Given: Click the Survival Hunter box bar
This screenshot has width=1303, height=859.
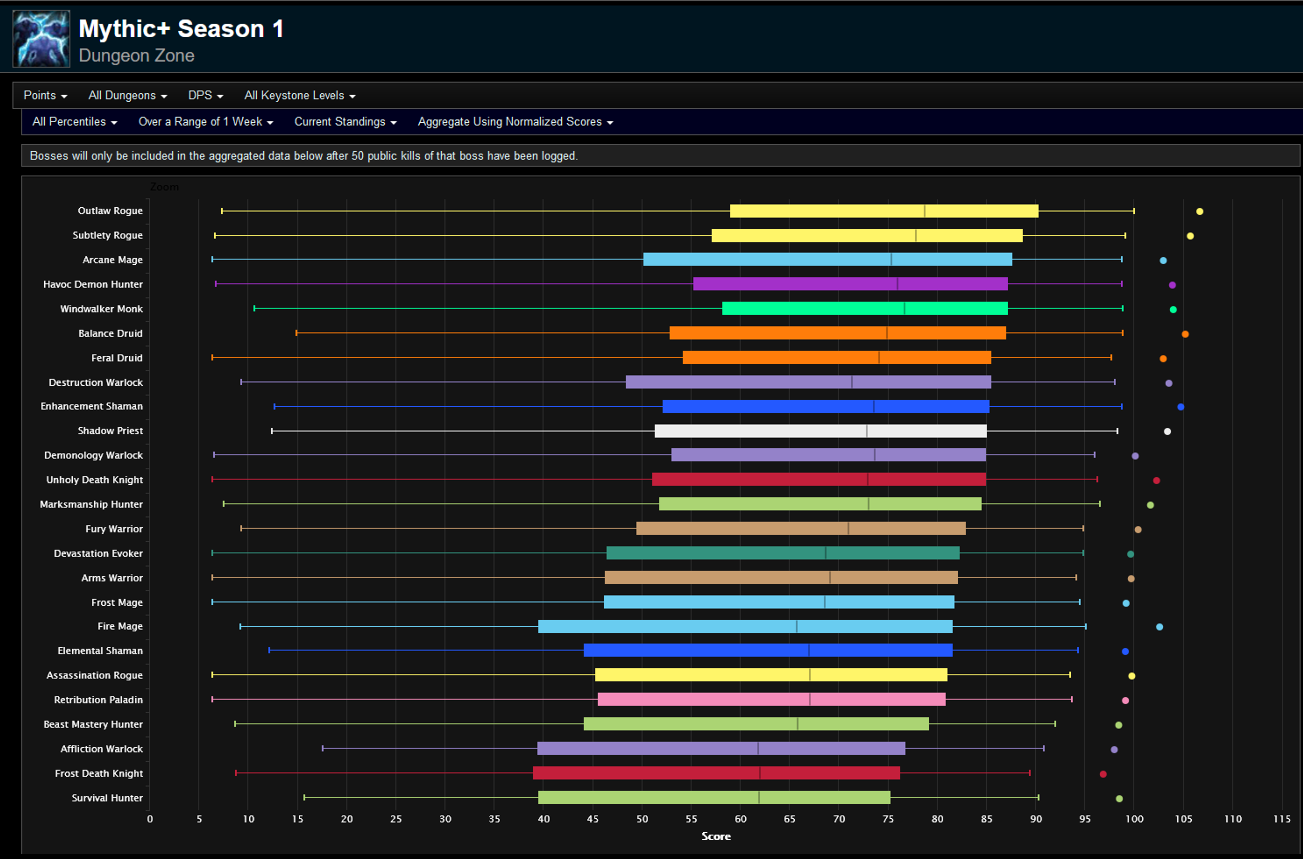Looking at the screenshot, I should click(714, 798).
